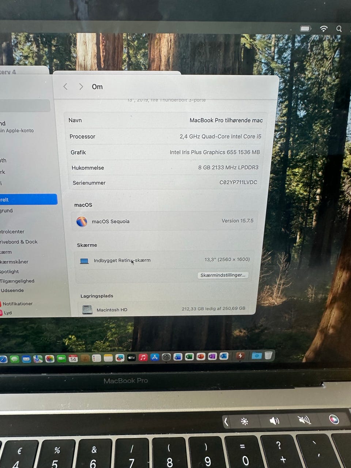The image size is (351, 468).
Task: Open Notifikationer in the sidebar
Action: pyautogui.click(x=17, y=303)
